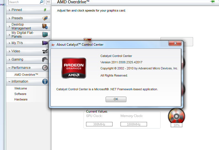This screenshot has width=219, height=150.
Task: Open the Welcome page
Action: click(x=20, y=88)
